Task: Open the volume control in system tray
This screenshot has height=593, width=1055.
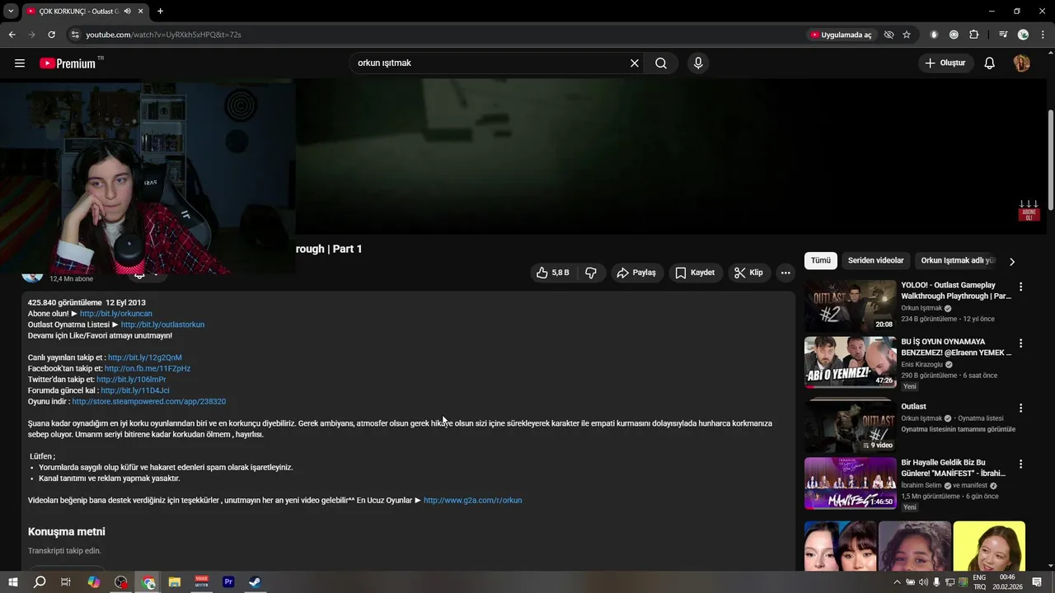Action: click(924, 582)
